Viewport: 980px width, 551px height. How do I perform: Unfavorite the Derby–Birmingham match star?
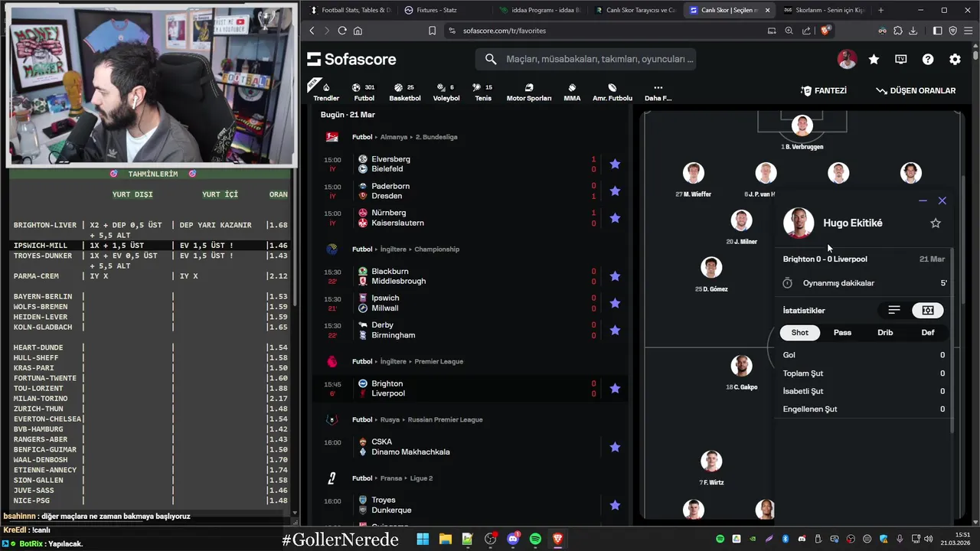point(615,331)
